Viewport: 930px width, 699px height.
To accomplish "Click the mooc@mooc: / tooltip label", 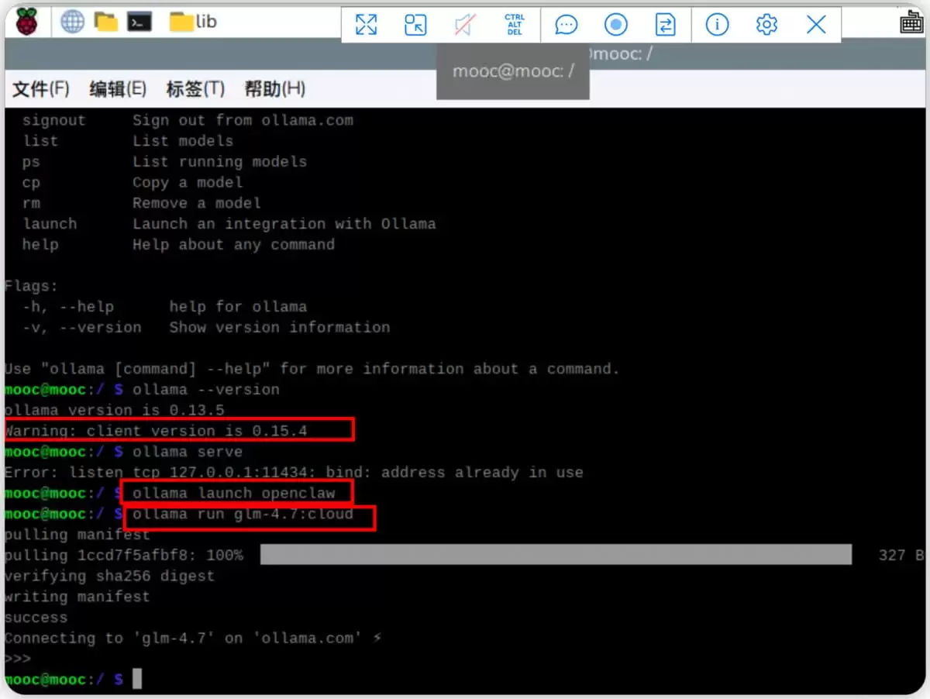I will click(x=513, y=71).
